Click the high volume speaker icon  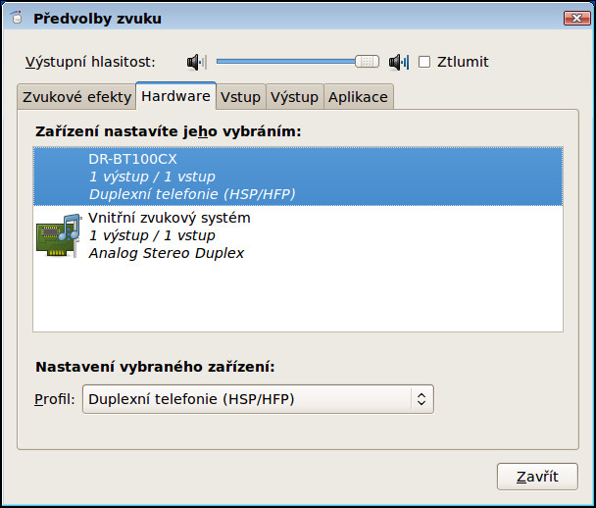(x=399, y=62)
